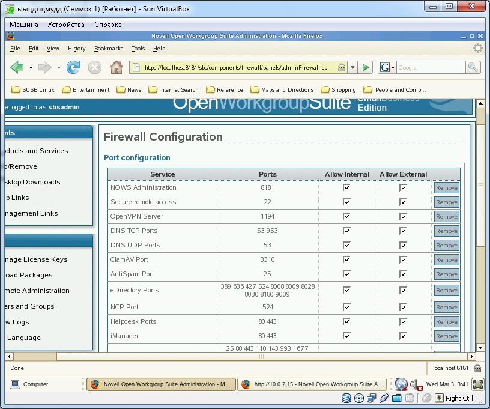This screenshot has height=409, width=490.
Task: Open the Entertainment bookmark folder
Action: pyautogui.click(x=86, y=90)
